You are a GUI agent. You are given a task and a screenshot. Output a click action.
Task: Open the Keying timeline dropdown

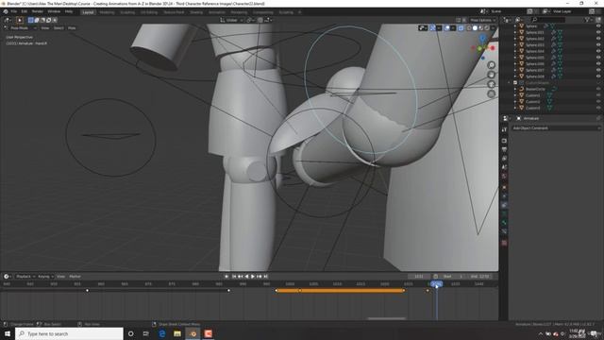[x=45, y=277]
